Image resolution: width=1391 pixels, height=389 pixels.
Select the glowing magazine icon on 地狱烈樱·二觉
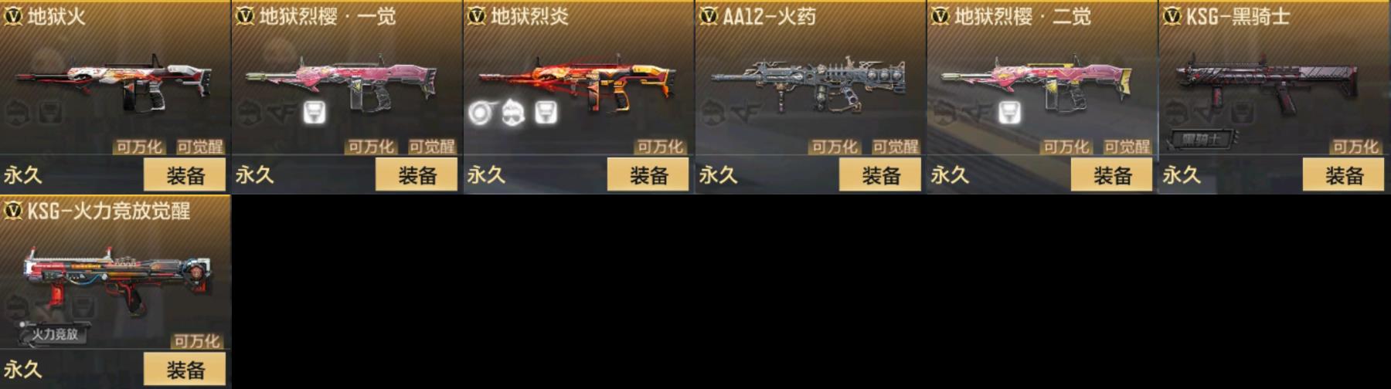coord(1009,113)
